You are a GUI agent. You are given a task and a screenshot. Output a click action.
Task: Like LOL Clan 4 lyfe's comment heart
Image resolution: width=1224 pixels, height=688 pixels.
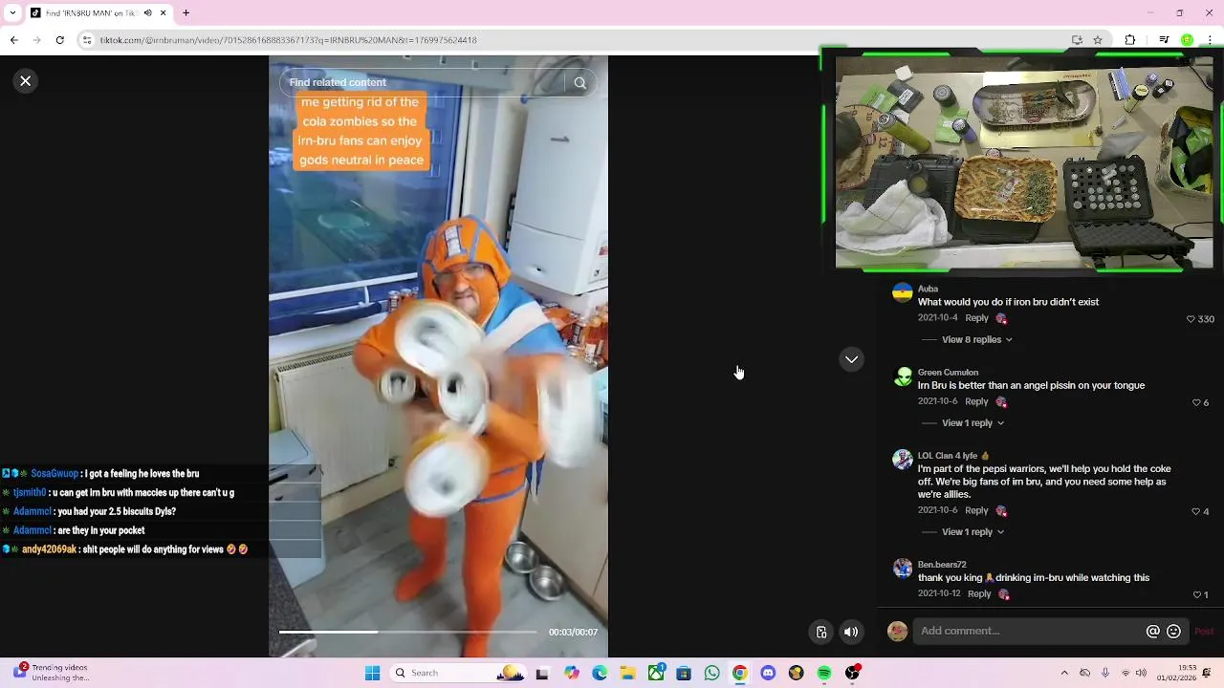click(x=1196, y=512)
